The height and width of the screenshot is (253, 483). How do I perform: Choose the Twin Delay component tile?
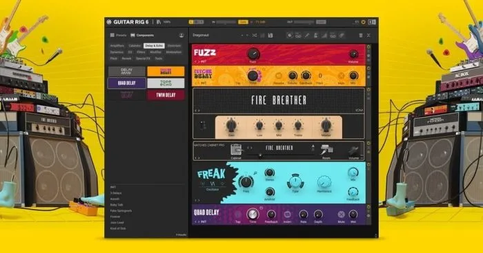coord(166,95)
